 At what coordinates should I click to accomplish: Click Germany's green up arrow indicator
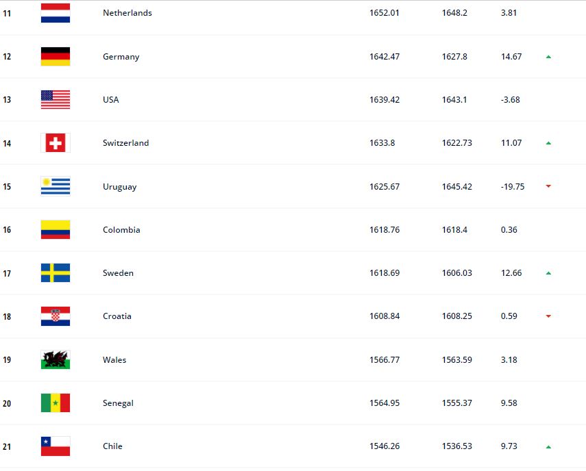click(x=548, y=57)
